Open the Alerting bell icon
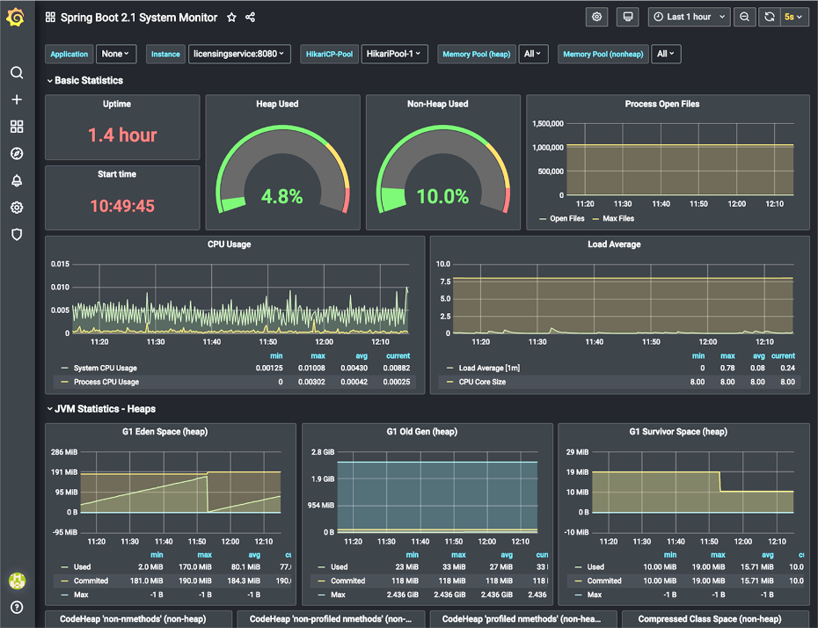The width and height of the screenshot is (818, 628). point(16,180)
